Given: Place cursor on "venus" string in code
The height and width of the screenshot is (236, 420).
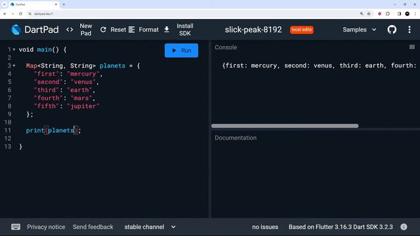Looking at the screenshot, I should point(83,82).
